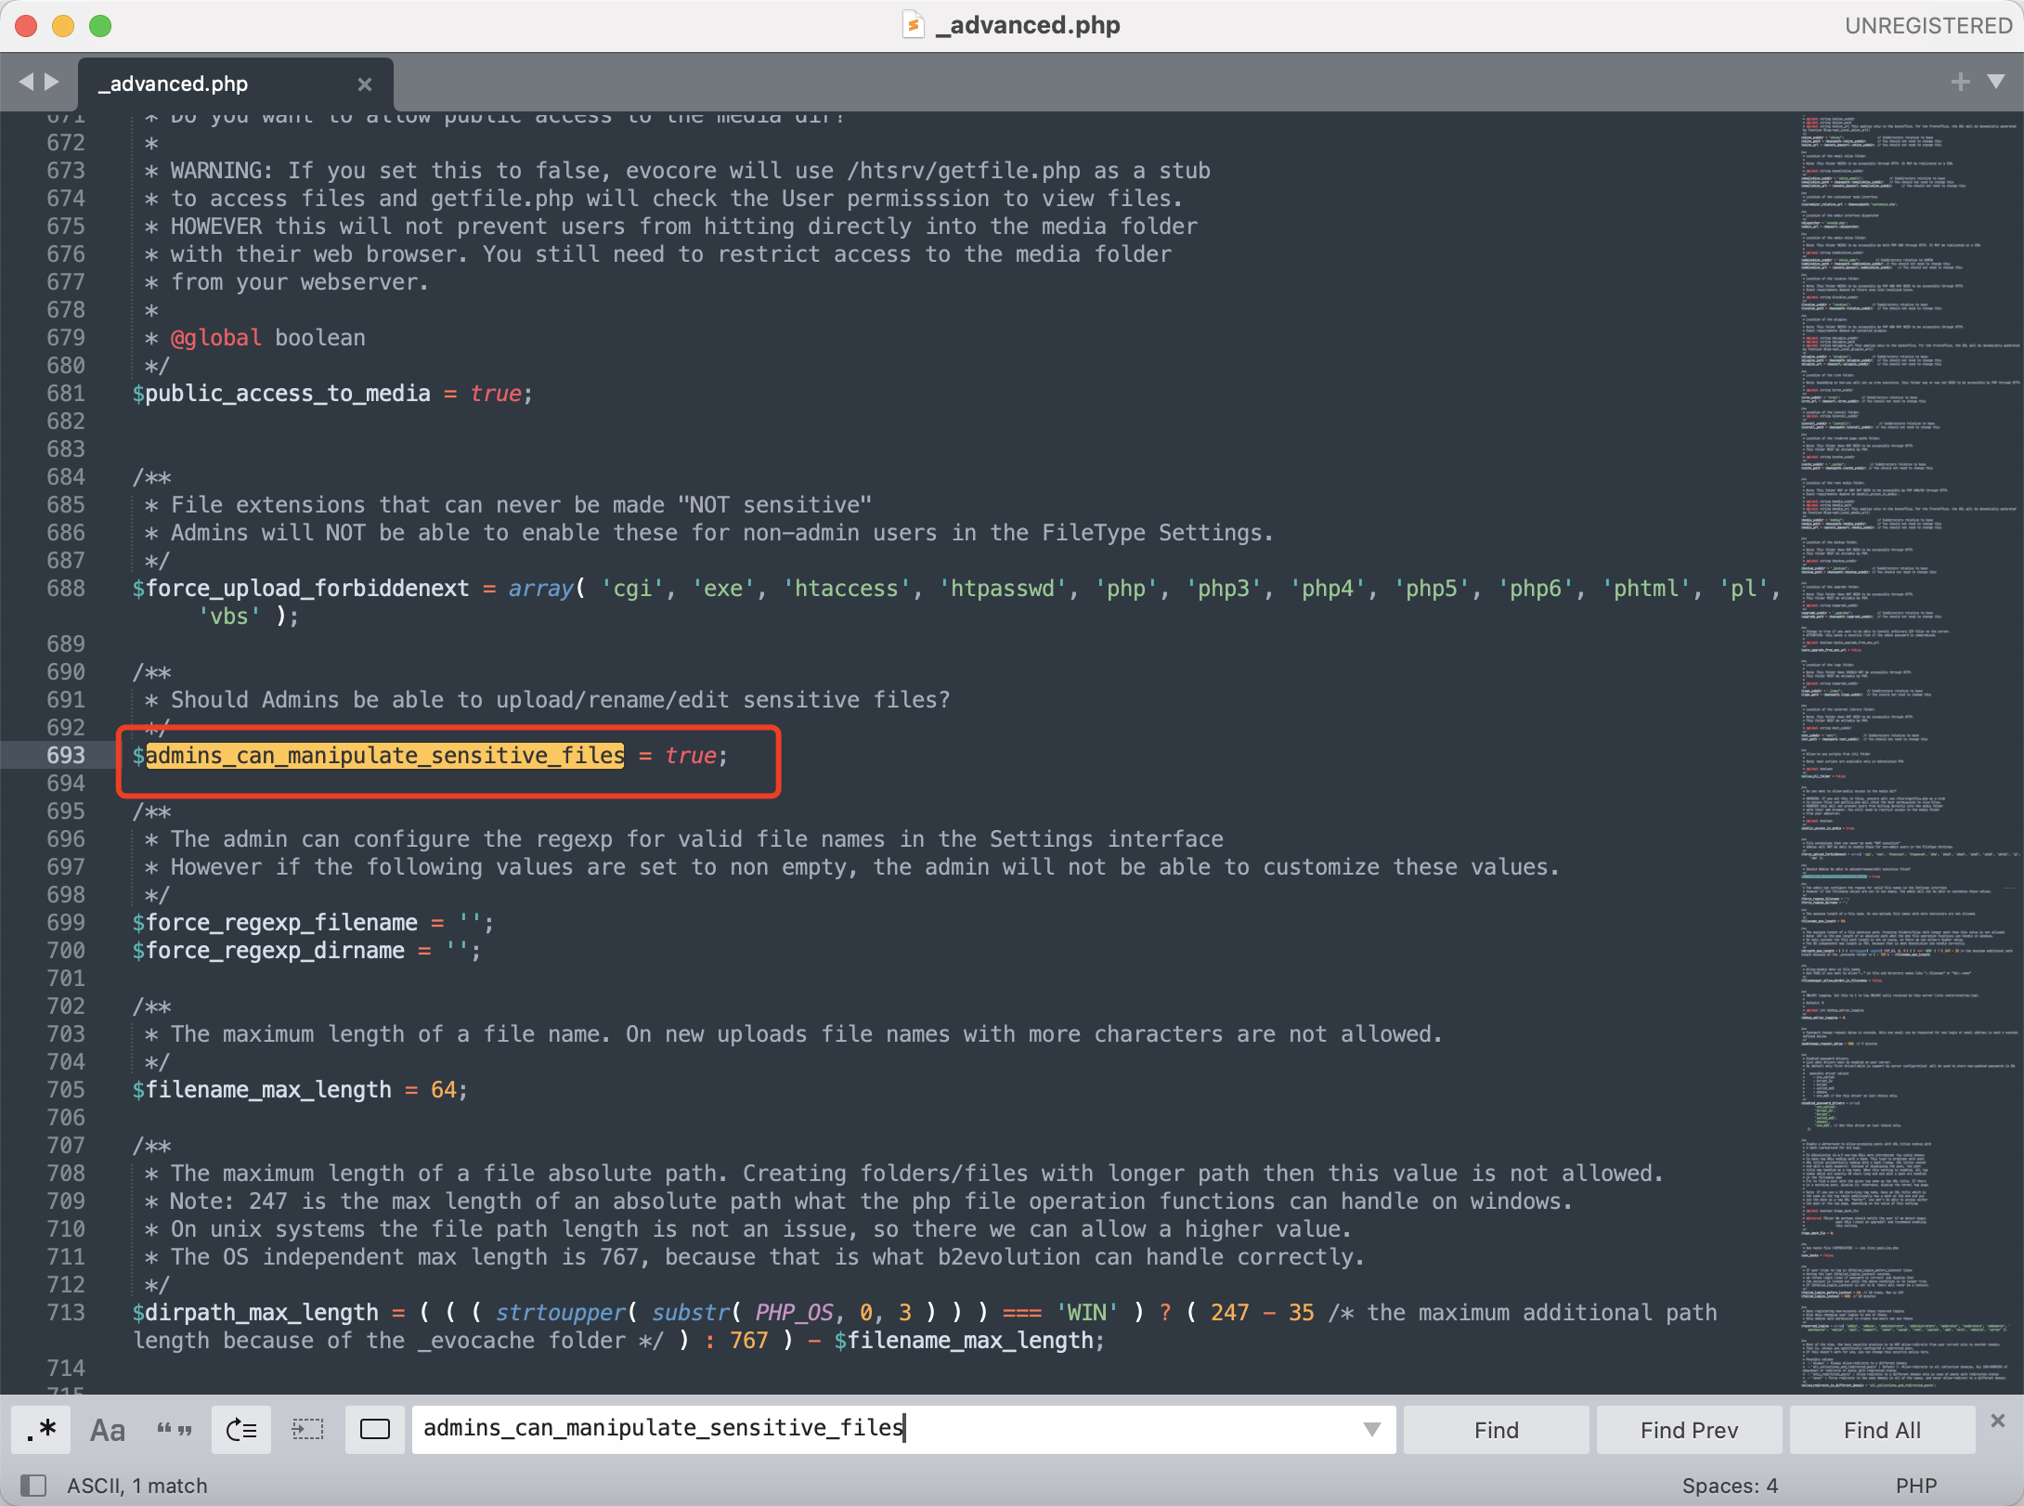The height and width of the screenshot is (1506, 2024).
Task: Open the tab list dropdown triangle
Action: click(x=1996, y=82)
